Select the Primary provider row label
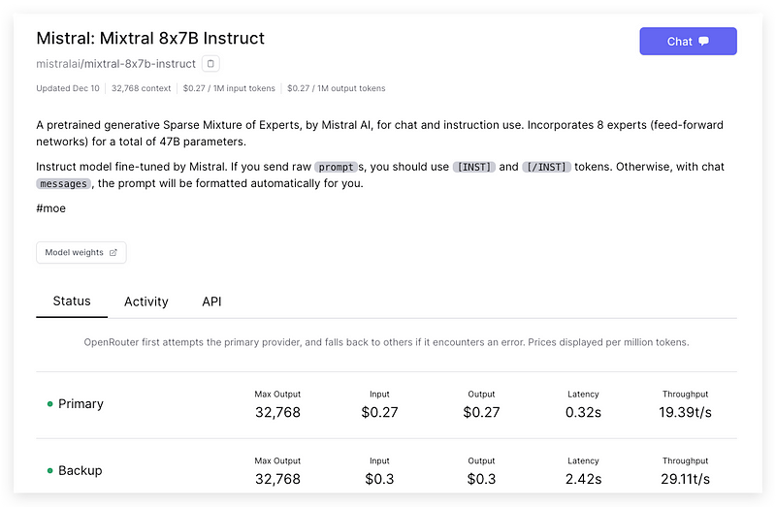Viewport: 776px width, 507px height. tap(81, 403)
